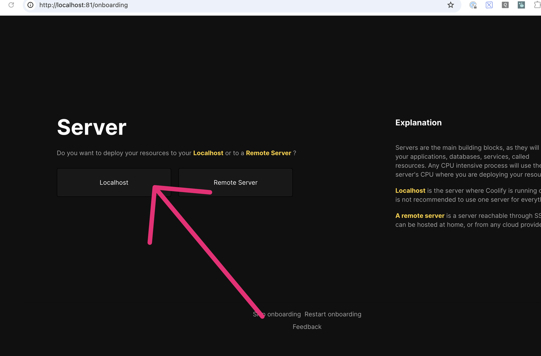
Task: Choose the Remote Server button
Action: tap(235, 182)
